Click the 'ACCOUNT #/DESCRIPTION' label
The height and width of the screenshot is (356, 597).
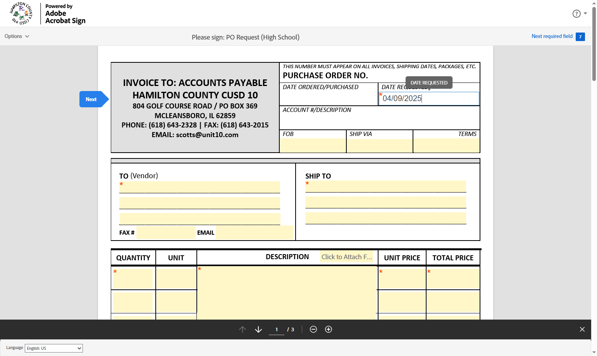[x=317, y=110]
